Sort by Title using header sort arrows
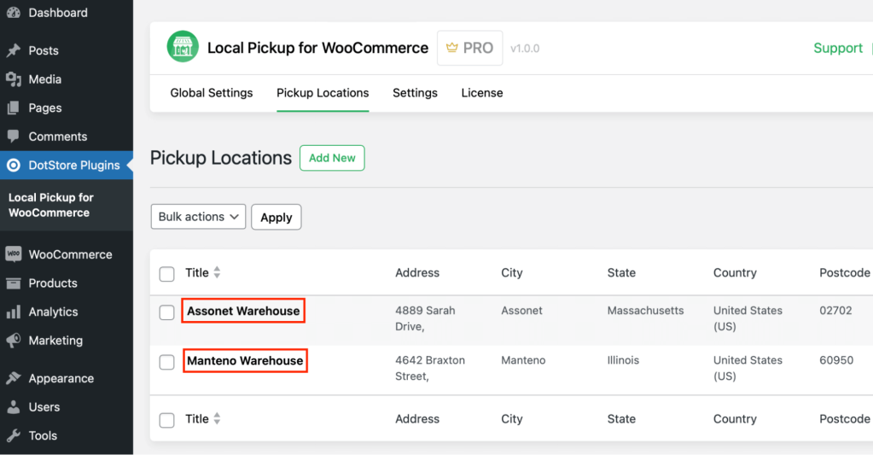Image resolution: width=873 pixels, height=455 pixels. coord(217,273)
